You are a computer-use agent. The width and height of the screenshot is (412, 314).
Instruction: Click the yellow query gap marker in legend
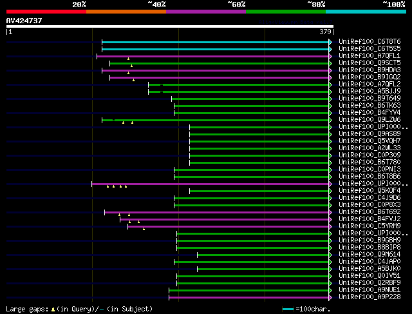[53, 309]
